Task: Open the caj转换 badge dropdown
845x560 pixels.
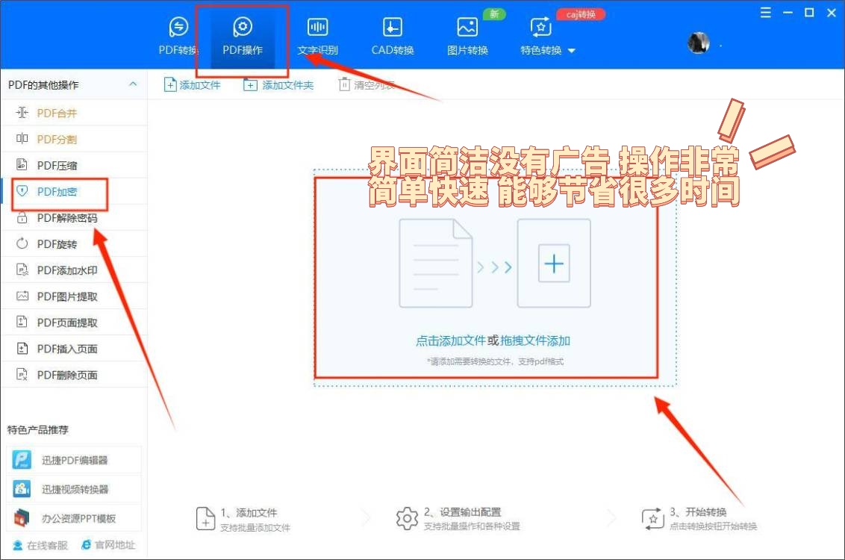Action: point(581,13)
